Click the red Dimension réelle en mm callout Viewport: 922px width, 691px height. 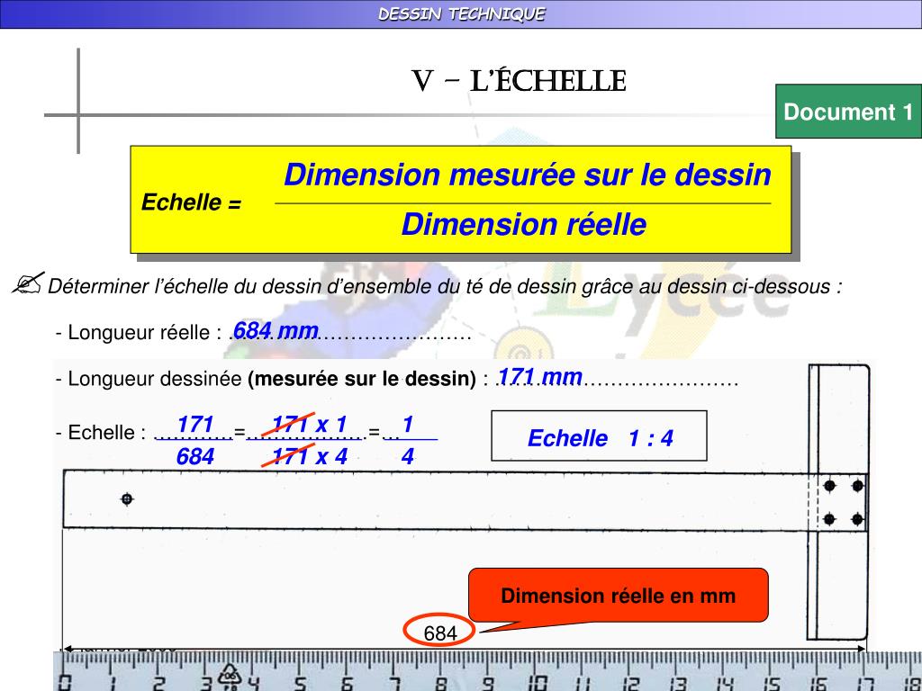[x=618, y=595]
